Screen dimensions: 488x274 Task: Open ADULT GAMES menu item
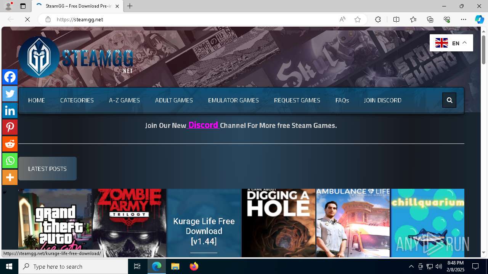click(x=174, y=100)
